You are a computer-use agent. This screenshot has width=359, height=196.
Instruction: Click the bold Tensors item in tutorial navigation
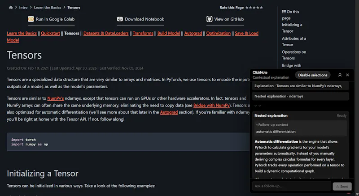pos(72,34)
